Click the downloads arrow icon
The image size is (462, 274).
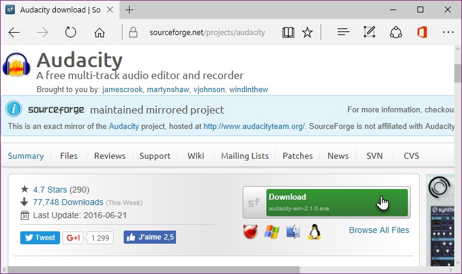(24, 202)
